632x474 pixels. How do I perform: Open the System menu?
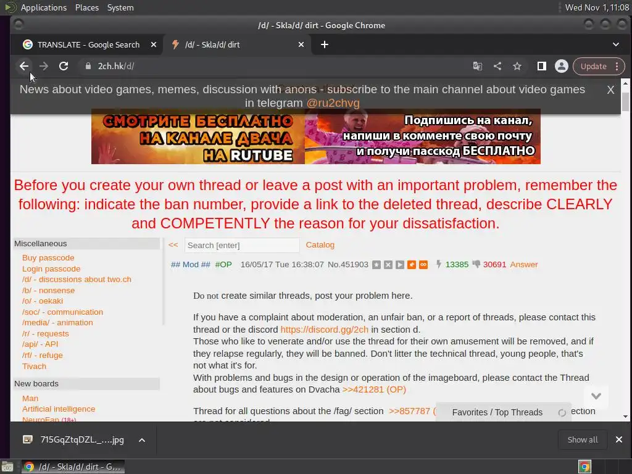pyautogui.click(x=120, y=7)
